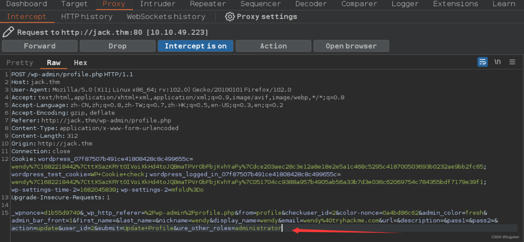The image size is (524, 242).
Task: Select the Intercept sub-tab
Action: 26,17
